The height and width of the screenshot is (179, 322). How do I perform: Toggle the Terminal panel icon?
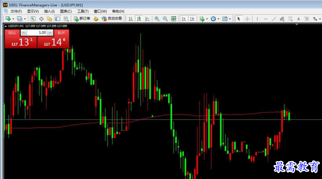click(x=58, y=19)
